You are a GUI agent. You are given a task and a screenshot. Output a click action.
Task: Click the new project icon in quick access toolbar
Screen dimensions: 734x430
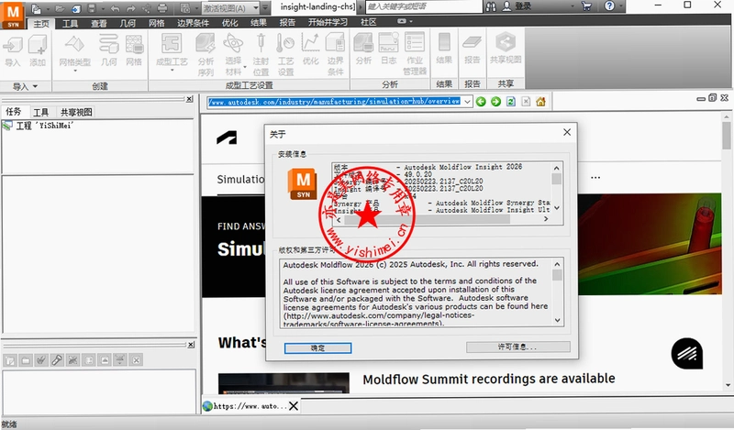37,8
